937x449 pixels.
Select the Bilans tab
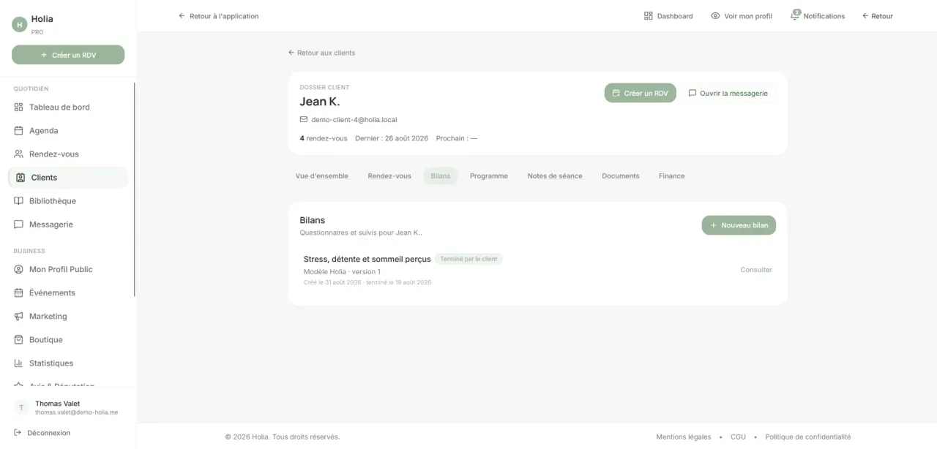441,176
